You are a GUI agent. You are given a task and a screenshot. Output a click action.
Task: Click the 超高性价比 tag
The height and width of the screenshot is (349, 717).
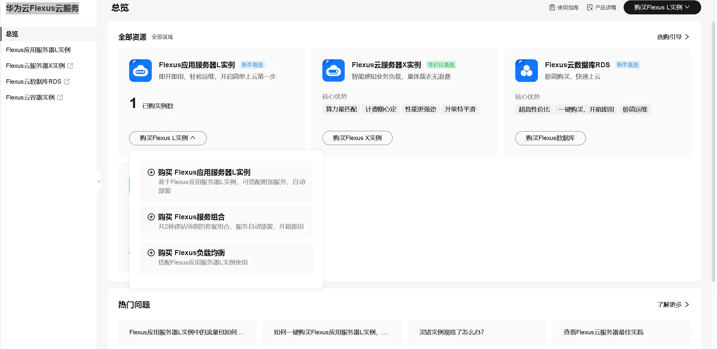pyautogui.click(x=534, y=109)
